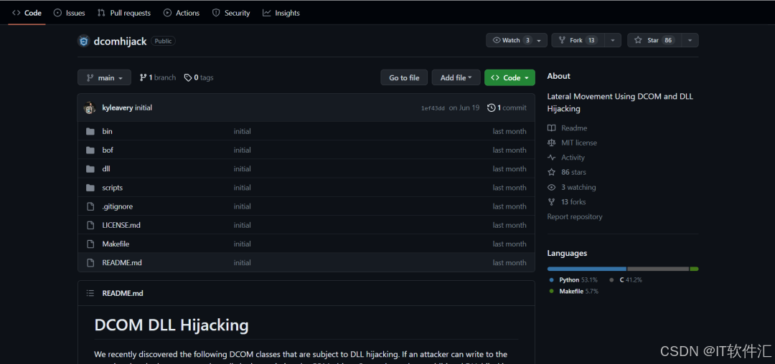Image resolution: width=775 pixels, height=364 pixels.
Task: Open the .gitignore file
Action: (x=117, y=206)
